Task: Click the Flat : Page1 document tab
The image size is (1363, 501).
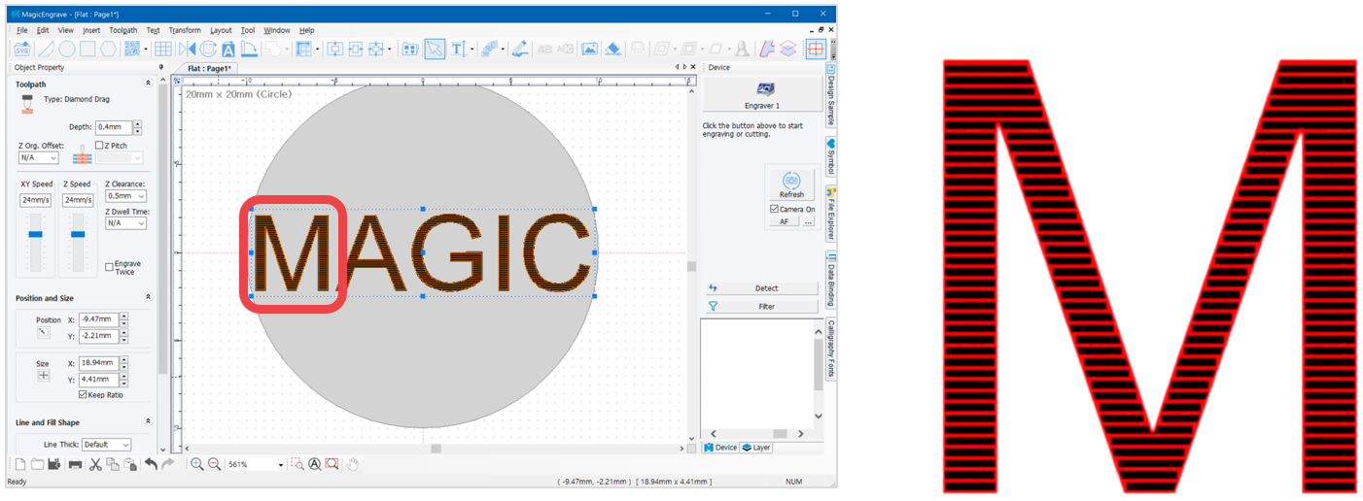Action: pyautogui.click(x=208, y=69)
